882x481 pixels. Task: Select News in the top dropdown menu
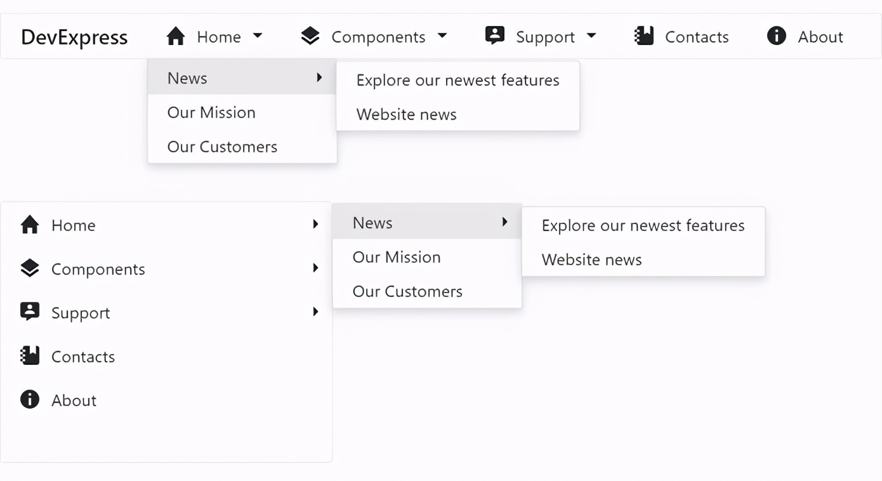(187, 77)
